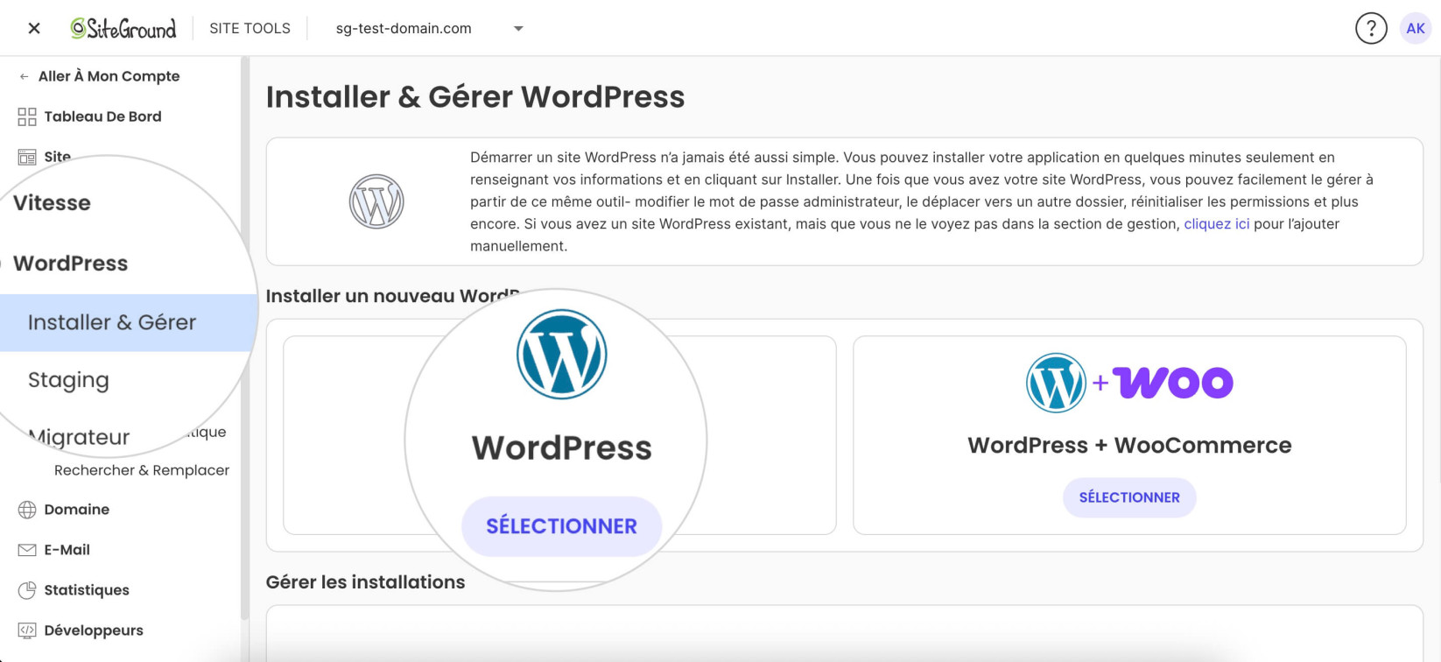Click the SITE TOOLS label
Screen dimensions: 1441x662
click(250, 28)
